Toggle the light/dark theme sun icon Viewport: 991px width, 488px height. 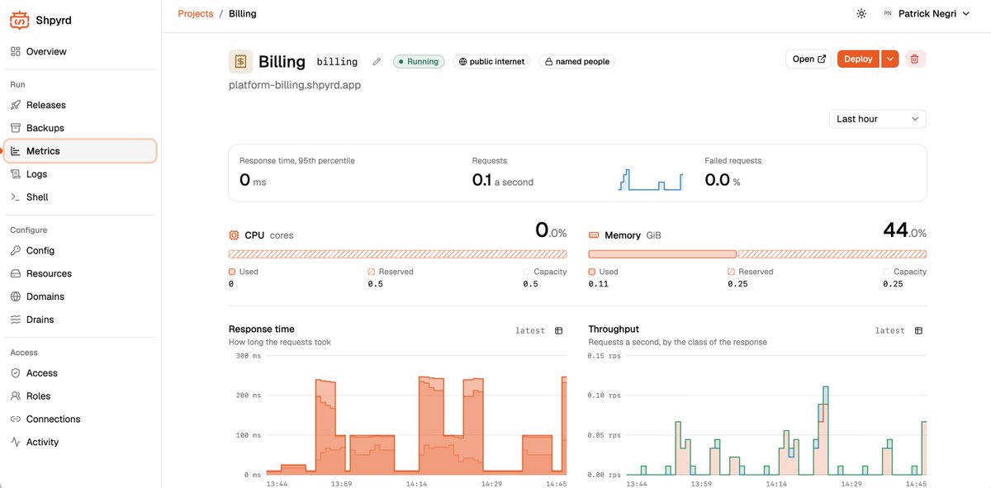(x=861, y=14)
